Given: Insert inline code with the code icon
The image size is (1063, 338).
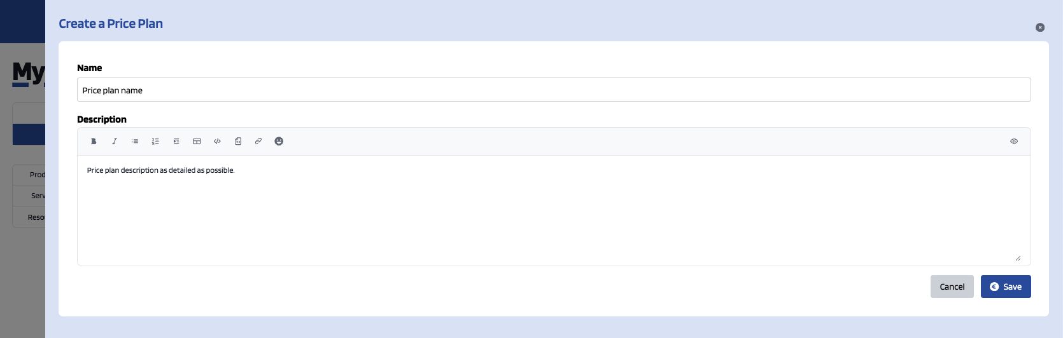Looking at the screenshot, I should [x=217, y=141].
